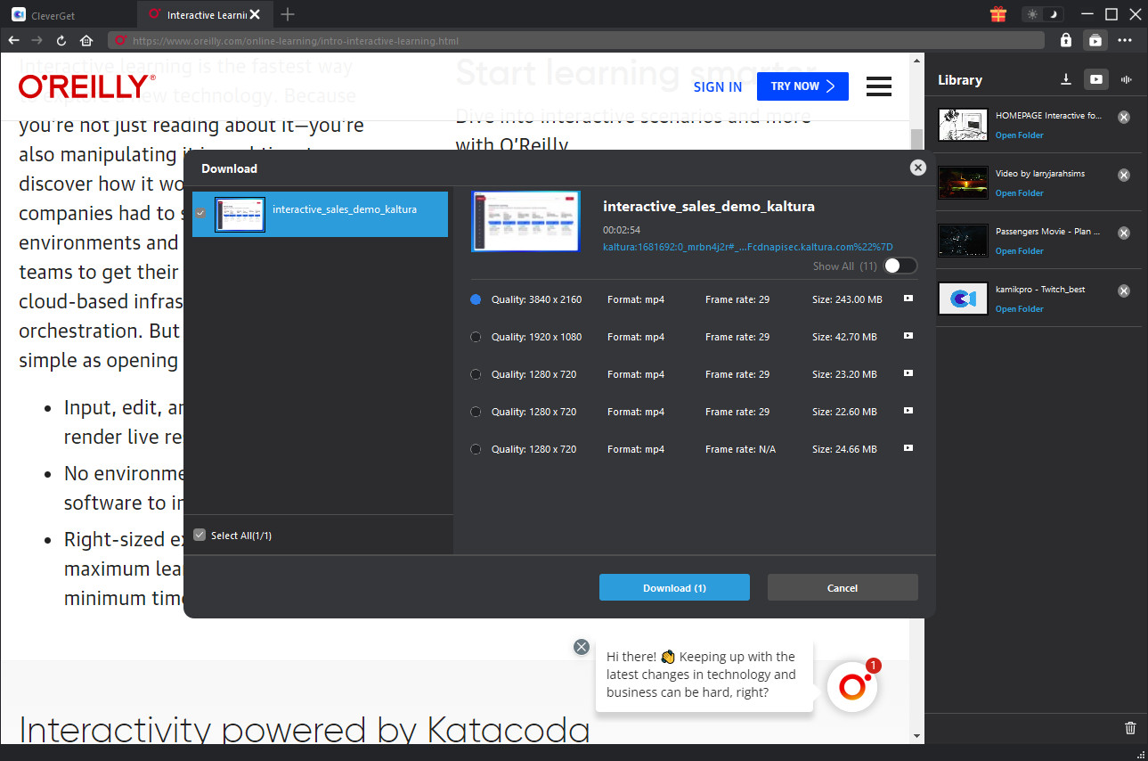Viewport: 1148px width, 761px height.
Task: Check the Select All checkbox
Action: 199,536
